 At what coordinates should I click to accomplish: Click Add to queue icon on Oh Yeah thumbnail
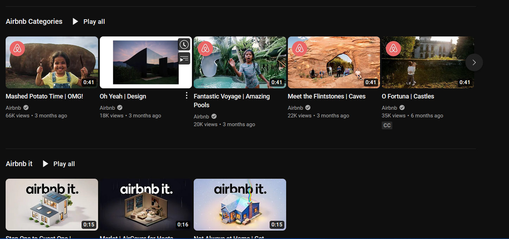pyautogui.click(x=184, y=59)
